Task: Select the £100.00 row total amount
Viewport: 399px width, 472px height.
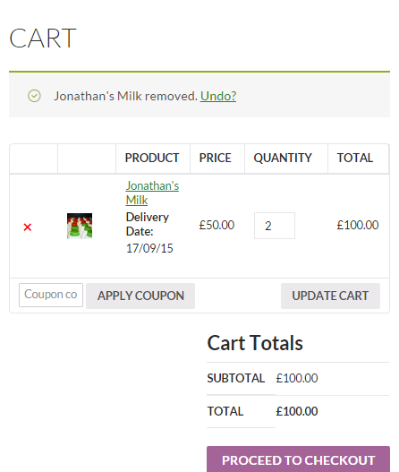Action: [358, 225]
